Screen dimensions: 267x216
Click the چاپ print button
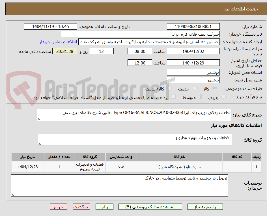[x=104, y=207]
